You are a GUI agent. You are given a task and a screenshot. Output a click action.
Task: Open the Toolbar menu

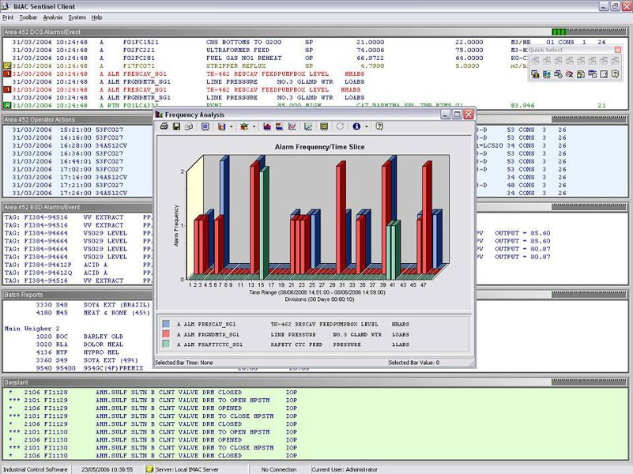coord(28,17)
